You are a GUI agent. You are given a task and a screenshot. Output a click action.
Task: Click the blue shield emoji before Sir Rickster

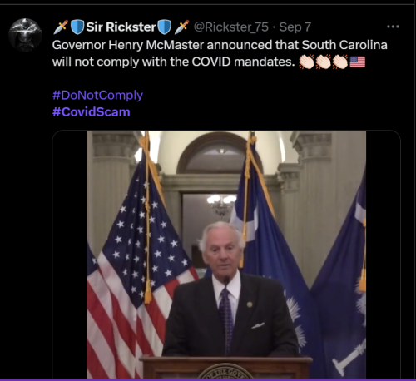click(77, 27)
